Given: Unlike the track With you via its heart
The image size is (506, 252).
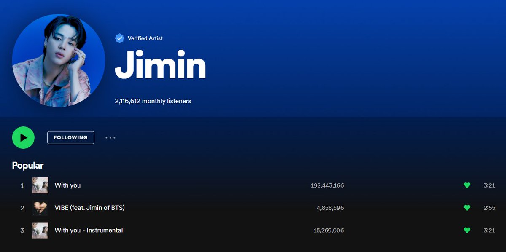Looking at the screenshot, I should 467,185.
